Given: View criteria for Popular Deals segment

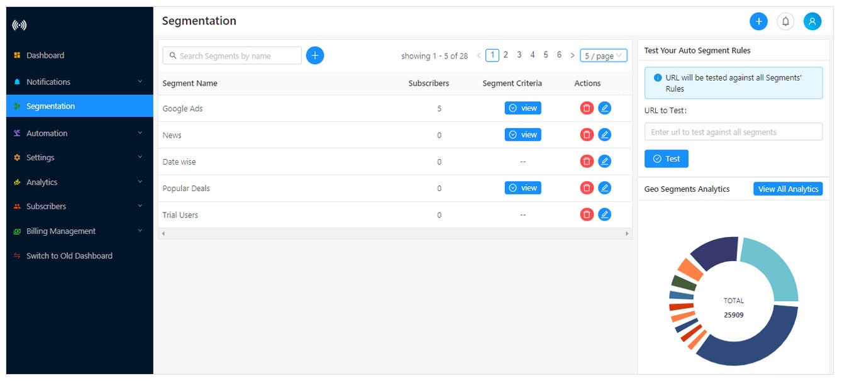Looking at the screenshot, I should (x=523, y=188).
